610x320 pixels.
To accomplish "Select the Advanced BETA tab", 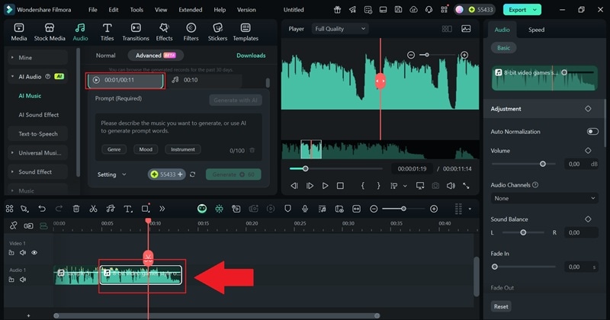I will (156, 56).
